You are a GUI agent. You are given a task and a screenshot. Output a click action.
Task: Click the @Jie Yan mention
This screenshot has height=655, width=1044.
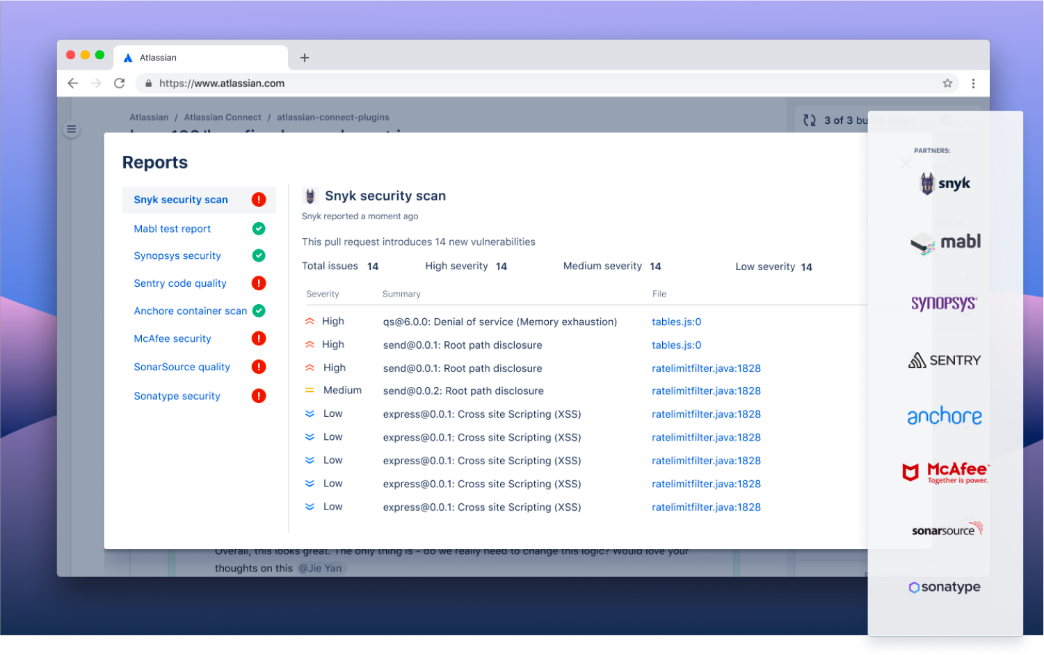coord(320,569)
